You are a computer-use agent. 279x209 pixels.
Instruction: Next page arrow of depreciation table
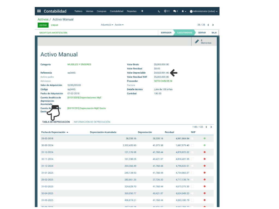pyautogui.click(x=211, y=127)
